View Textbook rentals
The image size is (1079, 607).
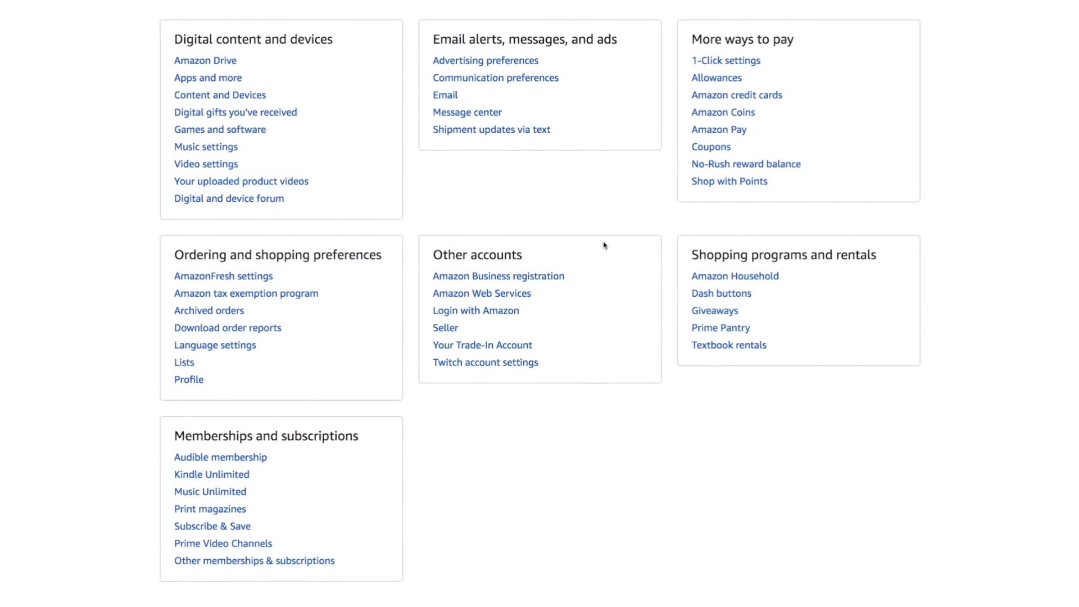click(x=728, y=345)
